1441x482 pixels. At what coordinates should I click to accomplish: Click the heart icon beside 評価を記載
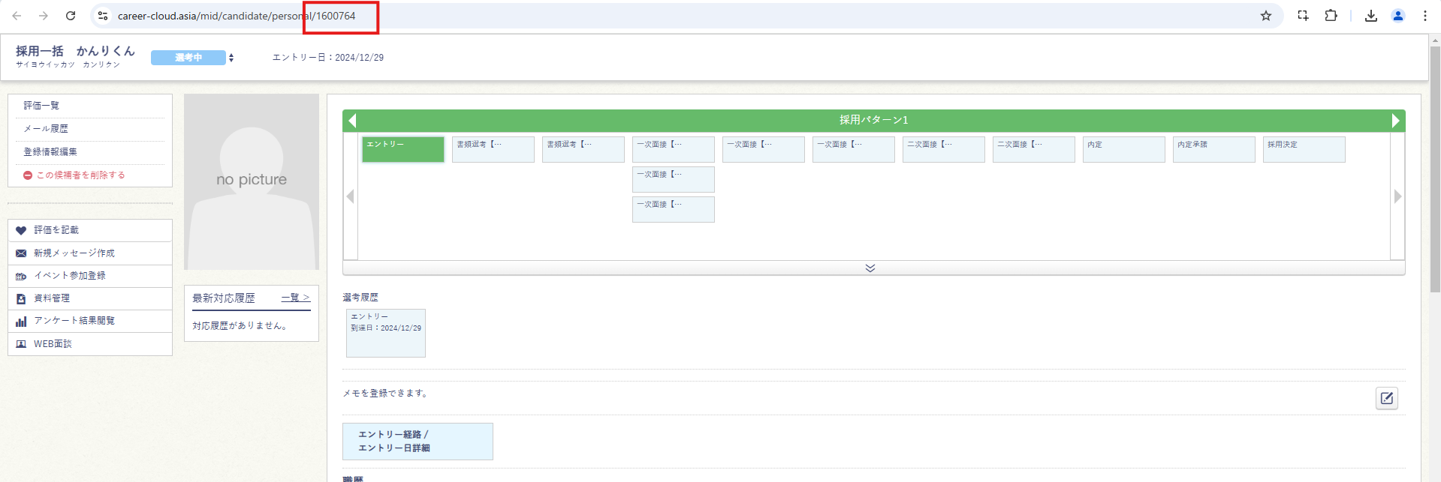tap(21, 230)
